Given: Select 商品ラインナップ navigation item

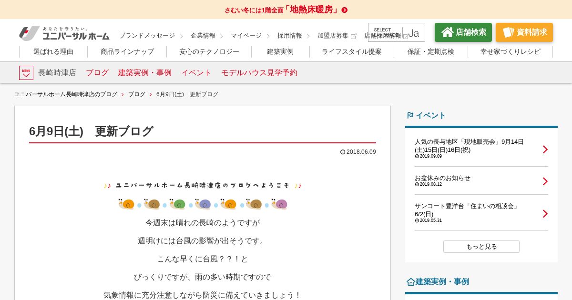Looking at the screenshot, I should (127, 52).
